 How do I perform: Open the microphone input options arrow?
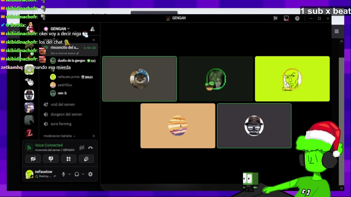click(x=69, y=174)
